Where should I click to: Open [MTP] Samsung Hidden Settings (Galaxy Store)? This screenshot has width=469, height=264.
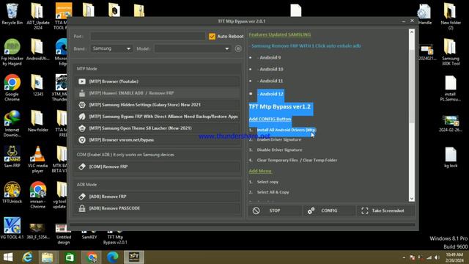pos(158,105)
